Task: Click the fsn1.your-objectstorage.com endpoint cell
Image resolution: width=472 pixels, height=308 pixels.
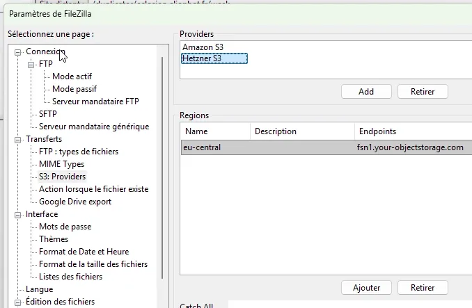Action: tap(410, 147)
